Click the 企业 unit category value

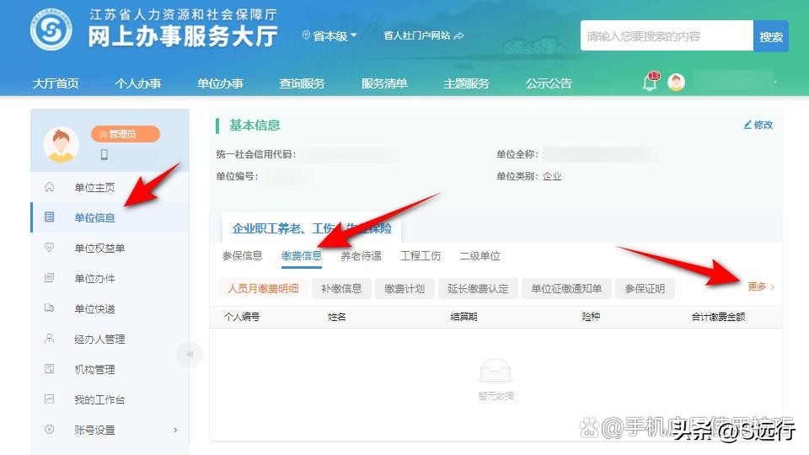point(552,176)
